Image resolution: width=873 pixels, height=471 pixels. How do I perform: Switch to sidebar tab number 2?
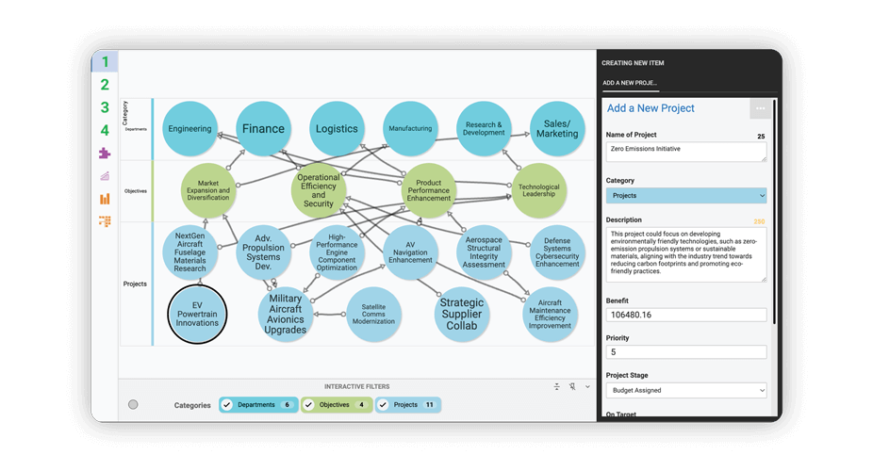click(105, 85)
